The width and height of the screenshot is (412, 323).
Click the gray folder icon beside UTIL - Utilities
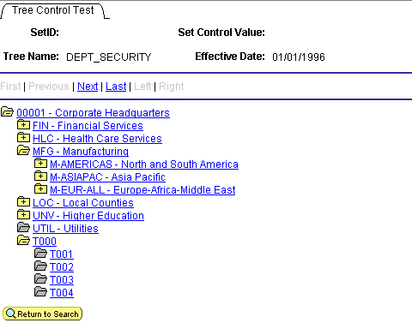tap(23, 227)
